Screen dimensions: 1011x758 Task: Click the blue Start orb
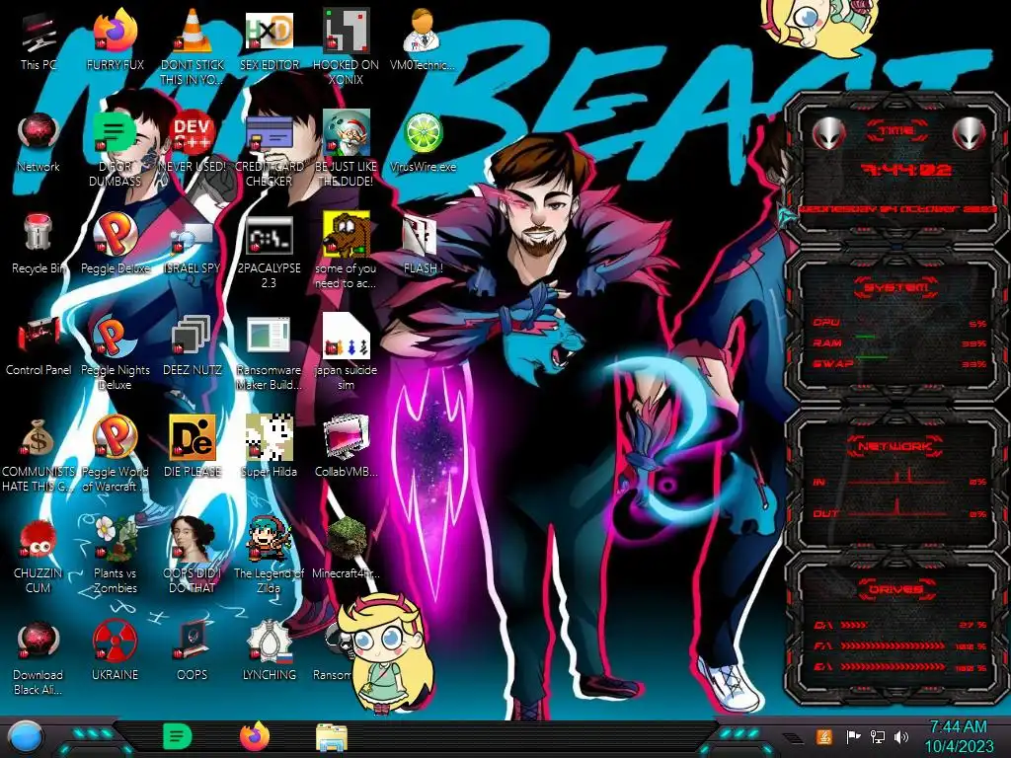click(x=26, y=736)
